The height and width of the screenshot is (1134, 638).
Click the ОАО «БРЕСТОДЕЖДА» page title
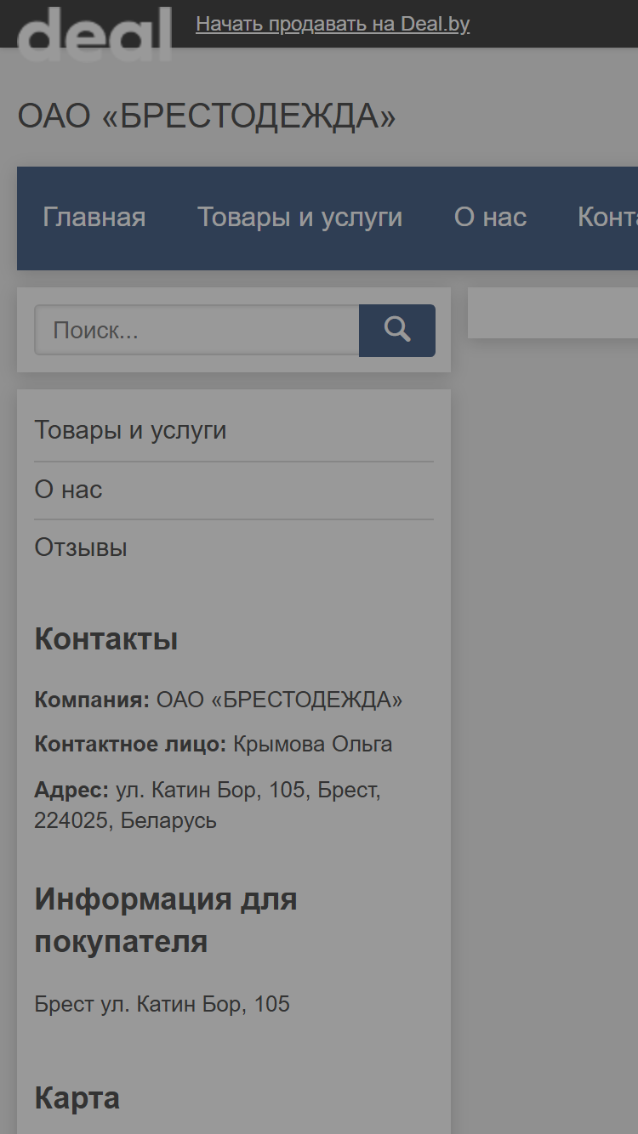(x=207, y=116)
